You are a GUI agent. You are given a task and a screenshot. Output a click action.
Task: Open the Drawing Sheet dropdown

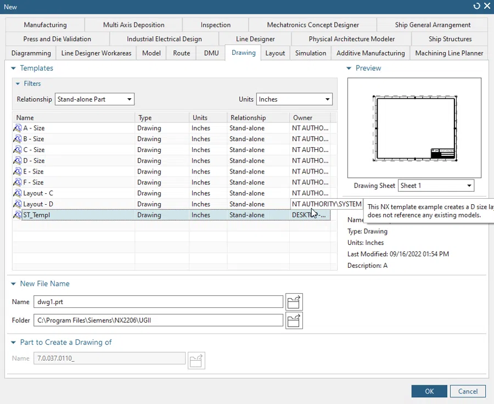pos(436,186)
